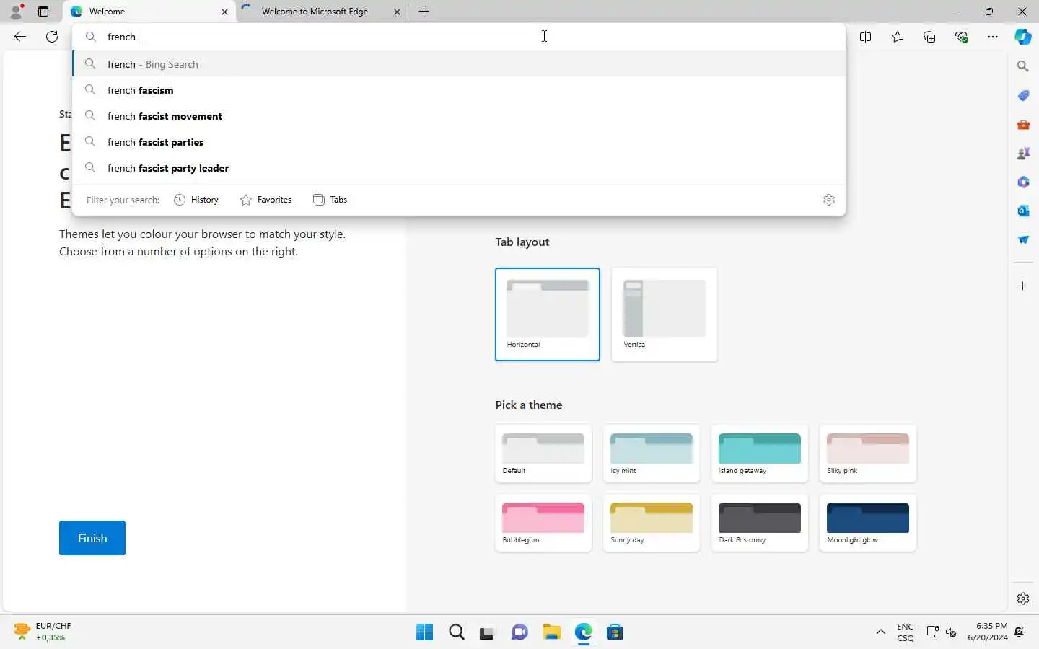Viewport: 1039px width, 649px height.
Task: Open Browser essentials heart icon
Action: click(961, 37)
